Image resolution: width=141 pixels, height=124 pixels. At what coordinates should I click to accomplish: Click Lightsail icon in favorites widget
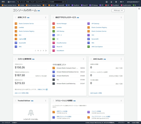coord(16,39)
